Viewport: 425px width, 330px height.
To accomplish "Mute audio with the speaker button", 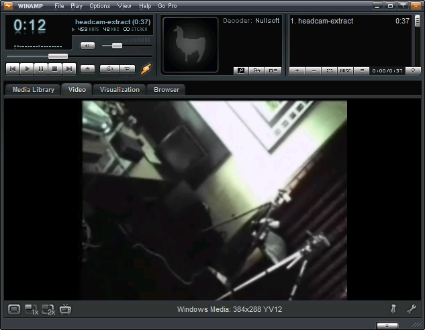I will pyautogui.click(x=87, y=46).
